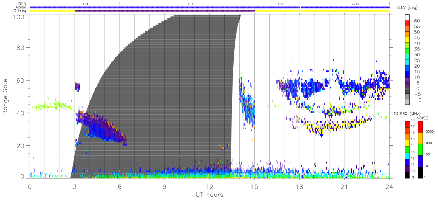This screenshot has width=438, height=202.
Task: Pick the white top segment of ELEV colorbar
Action: click(x=407, y=17)
